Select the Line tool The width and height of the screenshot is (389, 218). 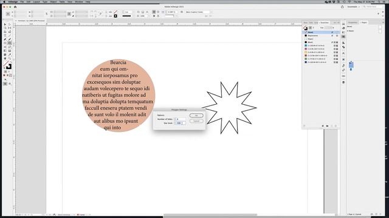(x=10, y=36)
